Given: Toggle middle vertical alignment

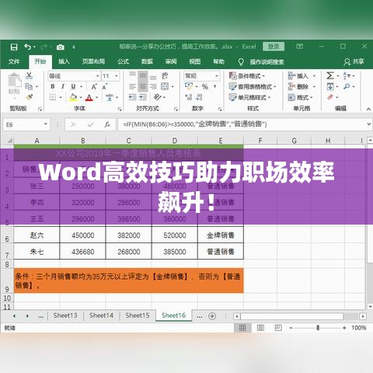Looking at the screenshot, I should [x=143, y=75].
